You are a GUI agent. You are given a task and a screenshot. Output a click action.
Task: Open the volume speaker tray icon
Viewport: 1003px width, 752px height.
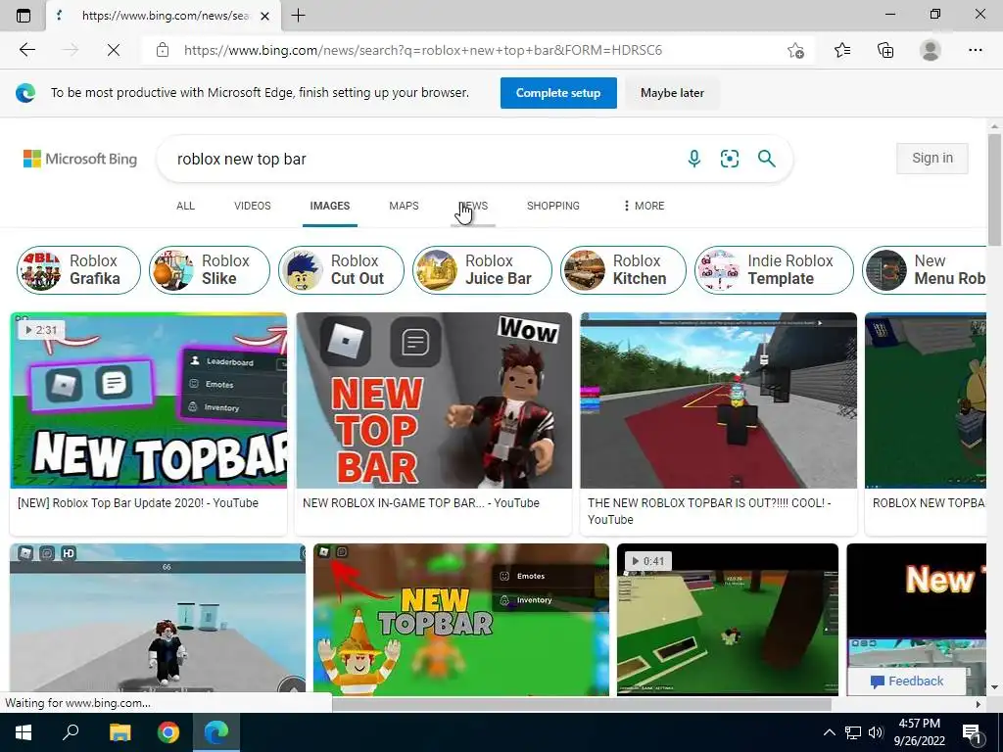point(875,732)
